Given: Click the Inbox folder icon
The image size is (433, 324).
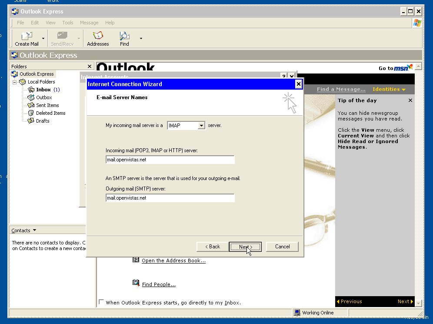Looking at the screenshot, I should (31, 90).
